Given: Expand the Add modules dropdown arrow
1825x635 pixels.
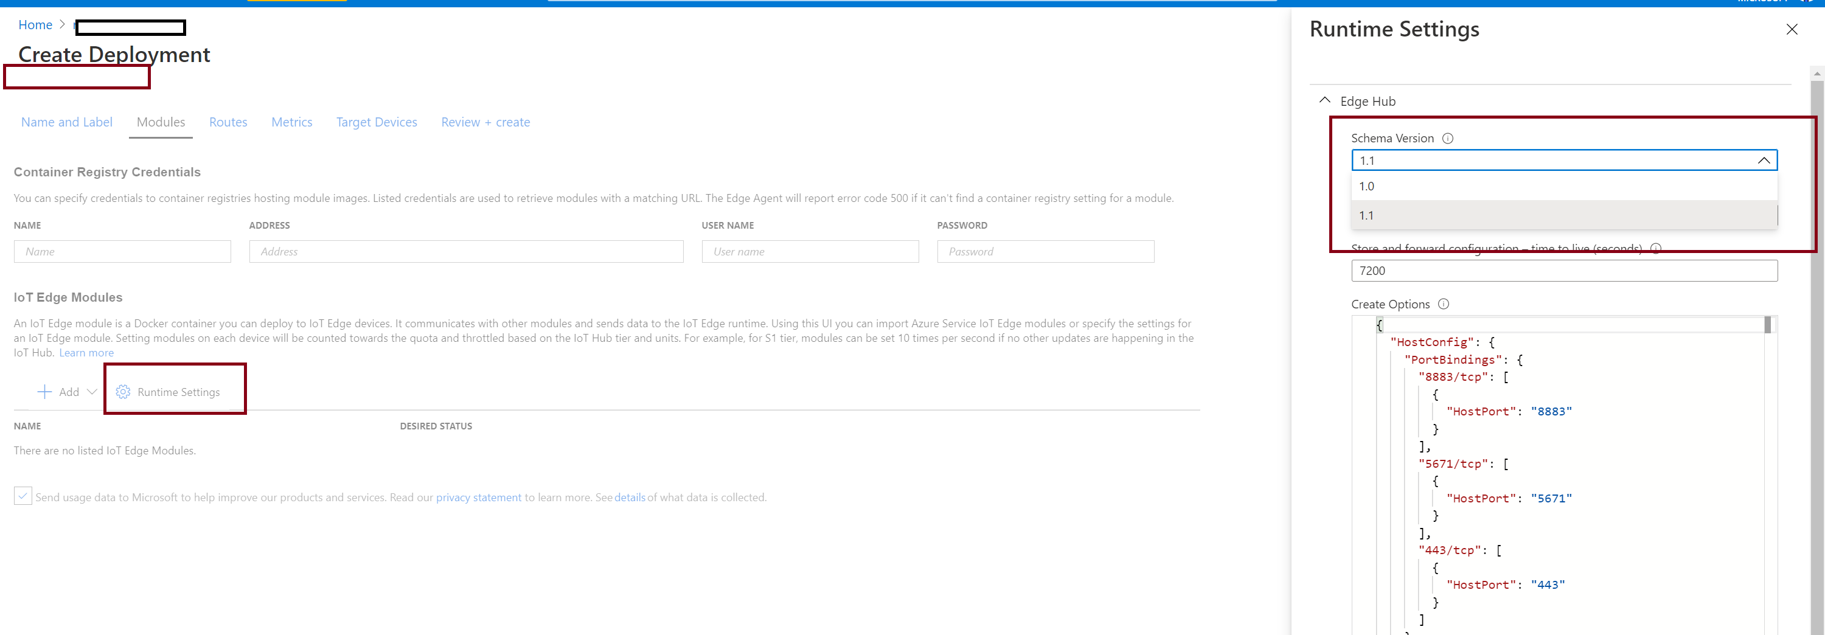Looking at the screenshot, I should (x=91, y=392).
